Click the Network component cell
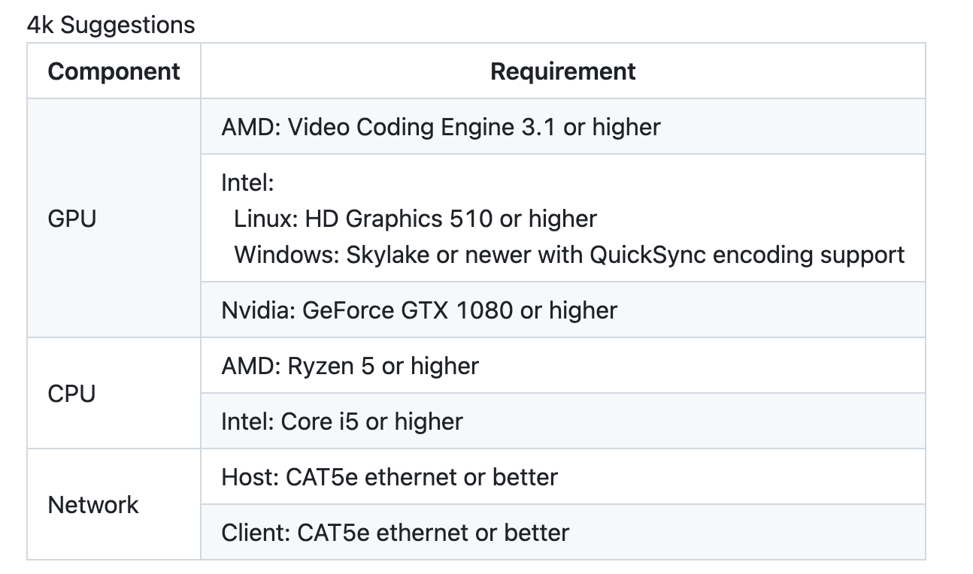This screenshot has height=574, width=973. 114,504
